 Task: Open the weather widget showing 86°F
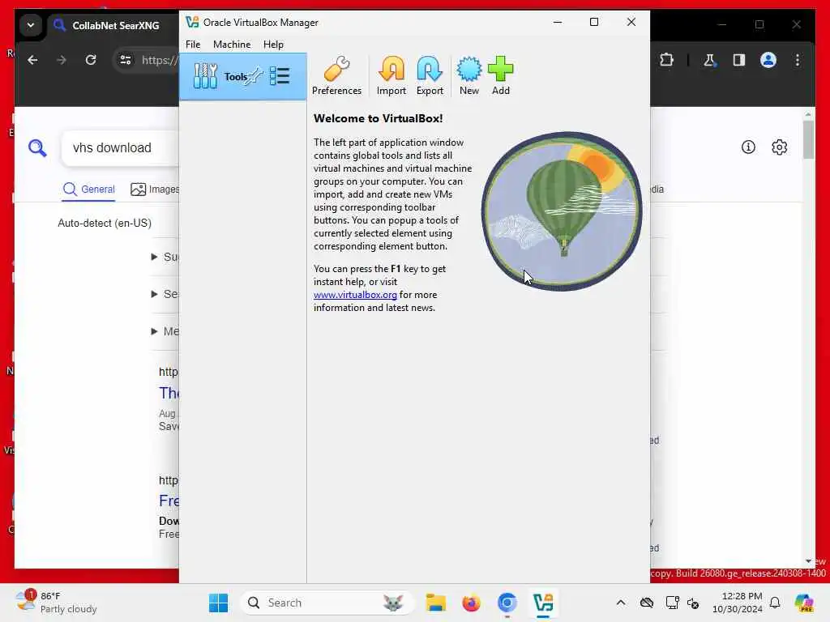coord(56,603)
